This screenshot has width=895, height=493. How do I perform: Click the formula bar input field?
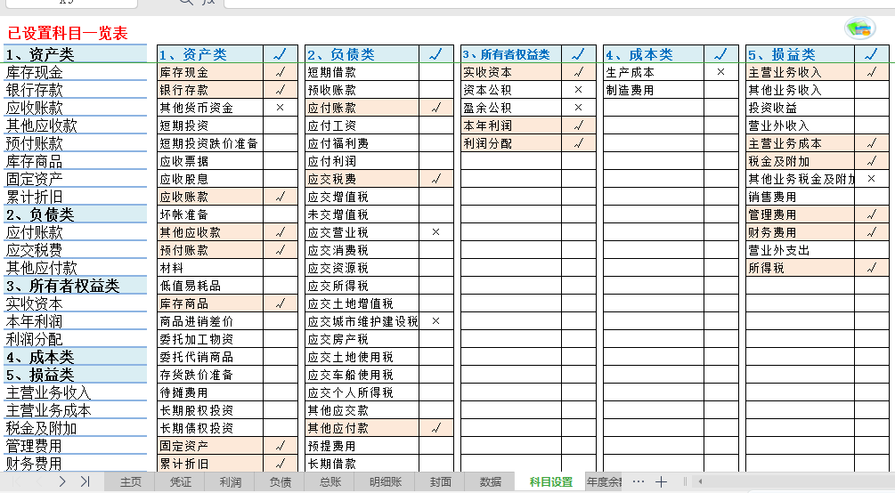pos(559,4)
